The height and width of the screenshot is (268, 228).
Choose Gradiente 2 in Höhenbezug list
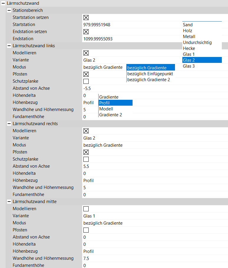click(110, 115)
